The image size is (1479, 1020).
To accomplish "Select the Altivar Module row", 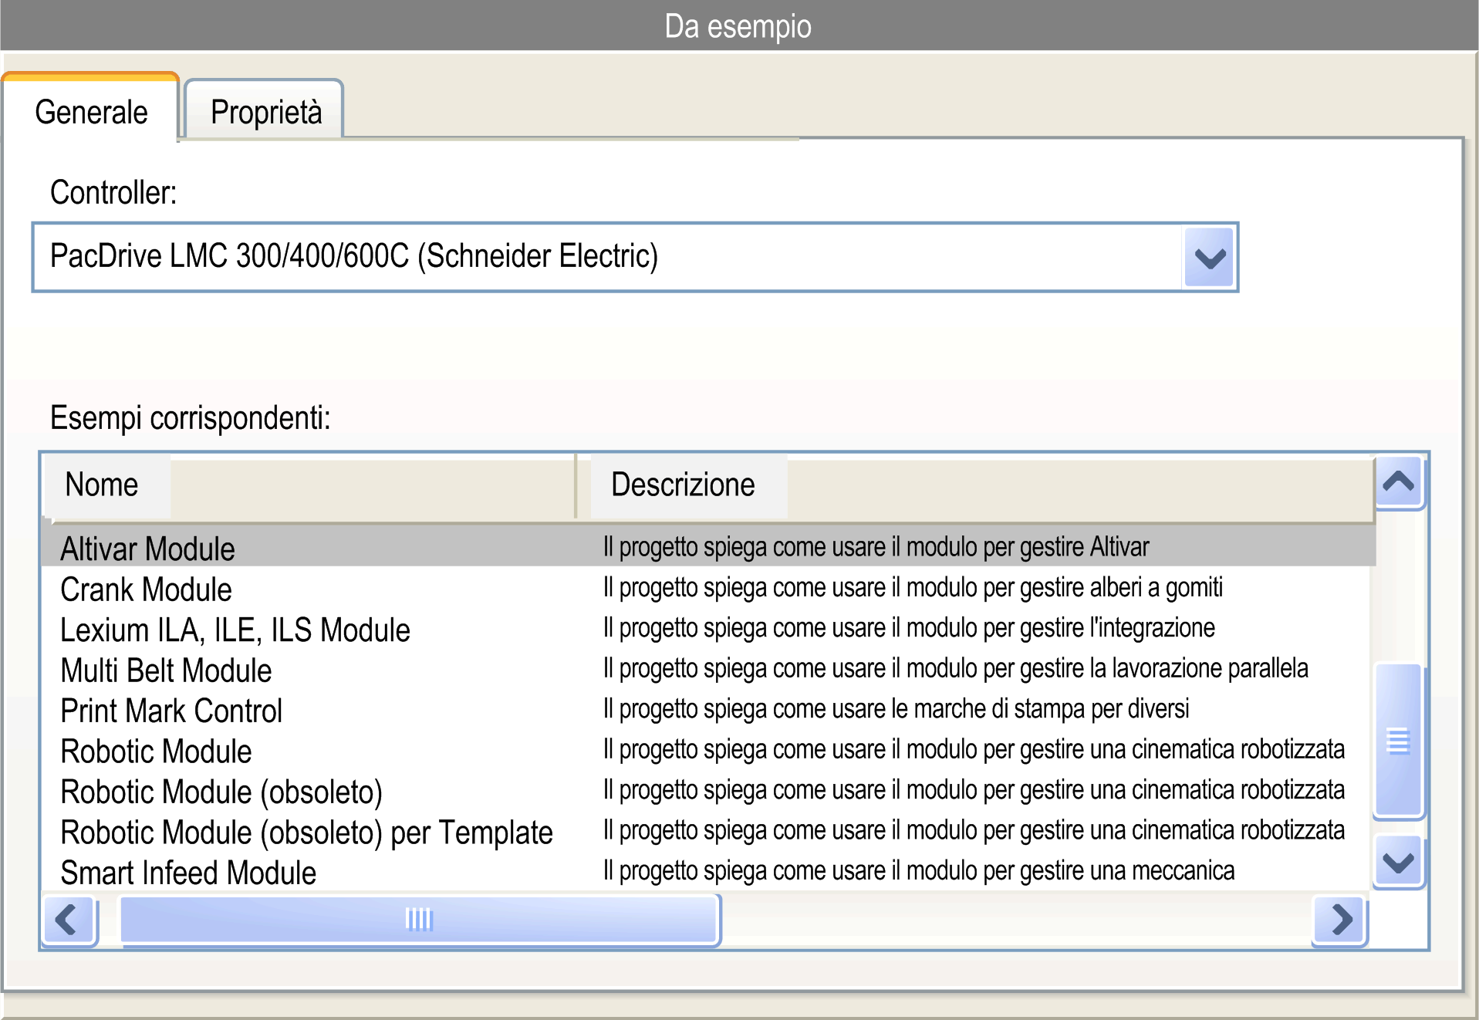I will [708, 548].
